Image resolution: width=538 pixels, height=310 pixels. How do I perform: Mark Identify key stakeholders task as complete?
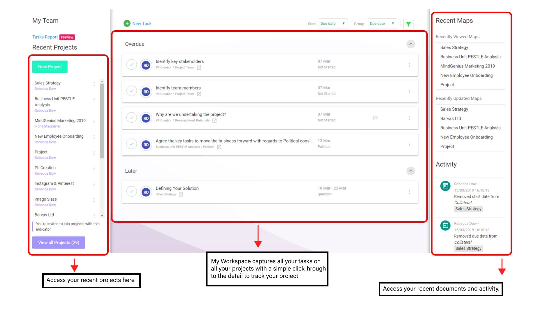coord(132,64)
